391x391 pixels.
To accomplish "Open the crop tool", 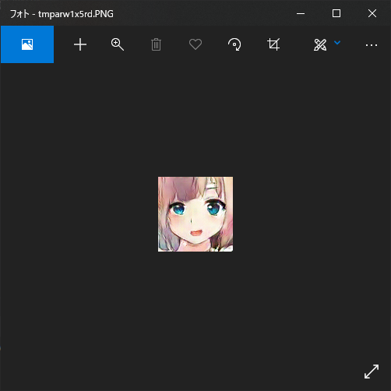I will tap(273, 44).
